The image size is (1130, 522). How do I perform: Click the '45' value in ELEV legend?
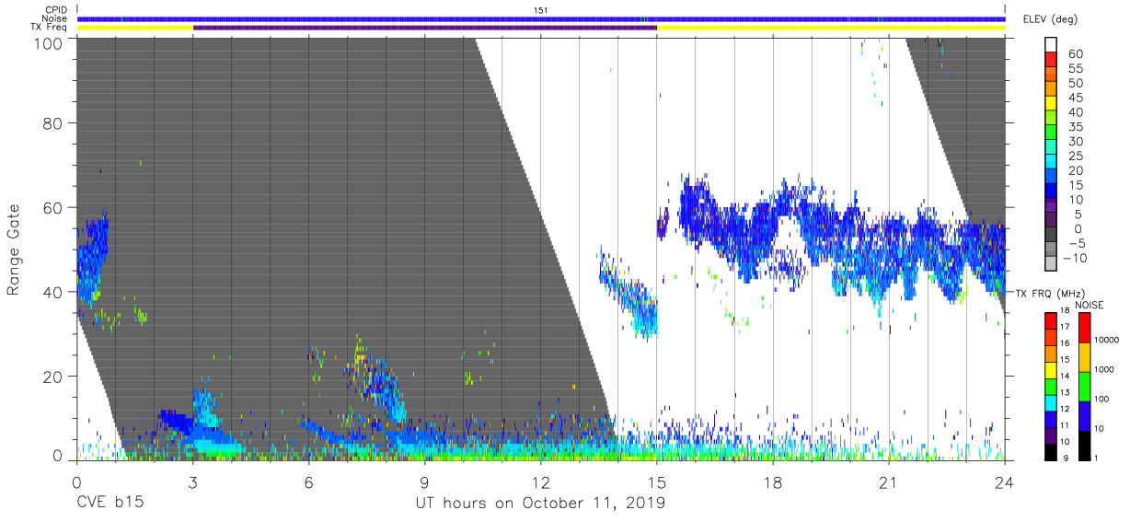[1076, 98]
